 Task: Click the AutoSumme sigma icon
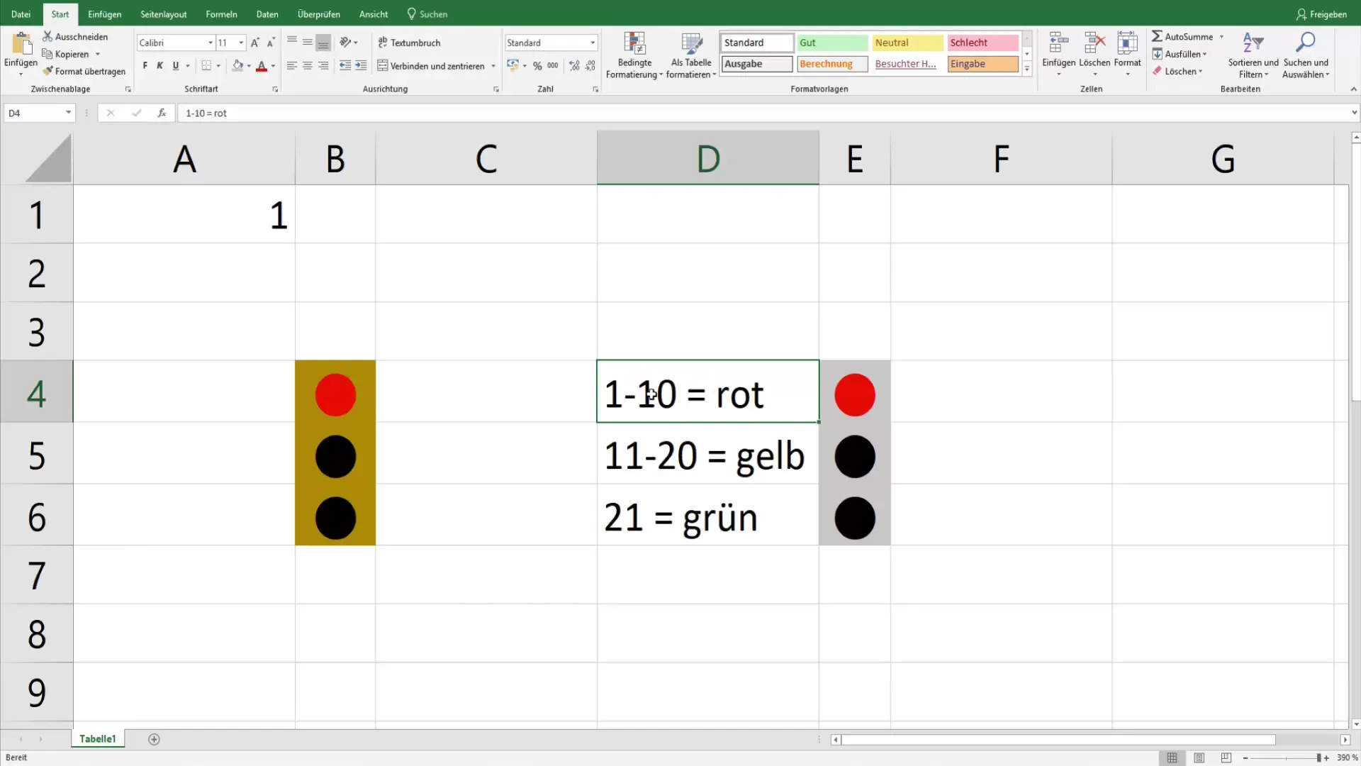1157,36
